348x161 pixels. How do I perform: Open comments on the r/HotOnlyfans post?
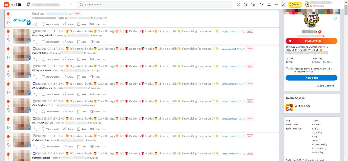(50, 112)
